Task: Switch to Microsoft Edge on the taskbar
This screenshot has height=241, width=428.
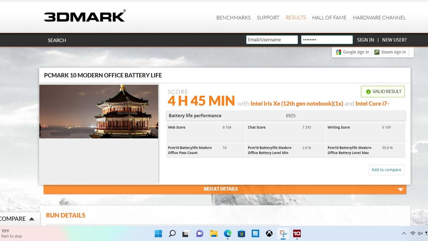Action: (x=227, y=233)
